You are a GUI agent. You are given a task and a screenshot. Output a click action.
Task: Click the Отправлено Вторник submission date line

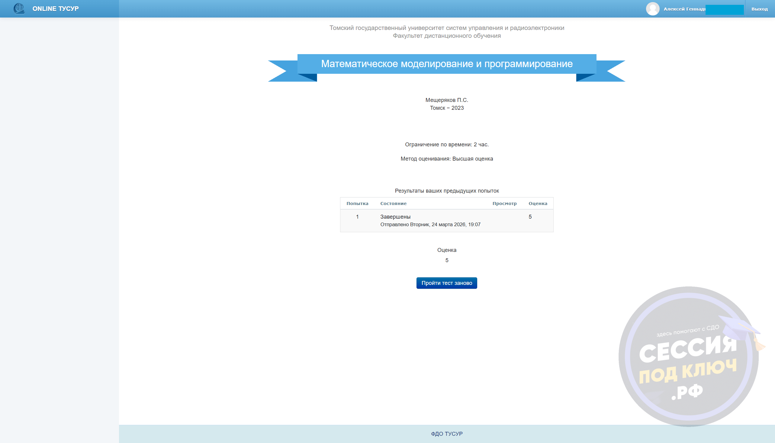(430, 225)
